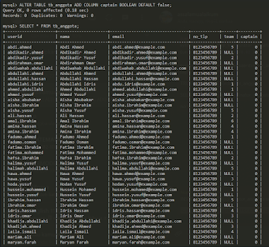This screenshot has width=269, height=247.
Task: Select nama cell 'Idris Omar'
Action: [72, 216]
